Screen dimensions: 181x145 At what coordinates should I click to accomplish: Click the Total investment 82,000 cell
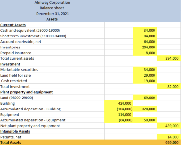169,87
